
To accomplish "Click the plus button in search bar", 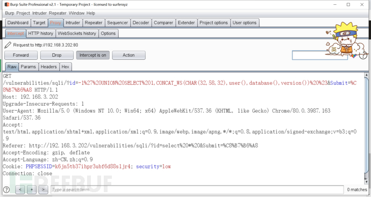I will click(32, 189).
